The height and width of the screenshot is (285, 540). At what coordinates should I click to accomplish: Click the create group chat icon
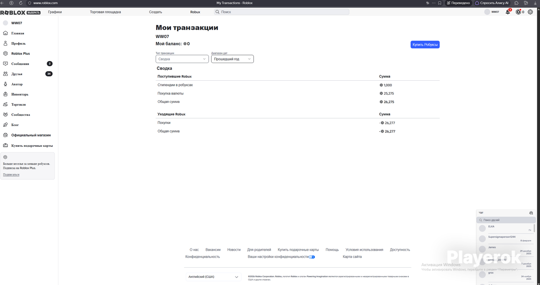click(531, 213)
